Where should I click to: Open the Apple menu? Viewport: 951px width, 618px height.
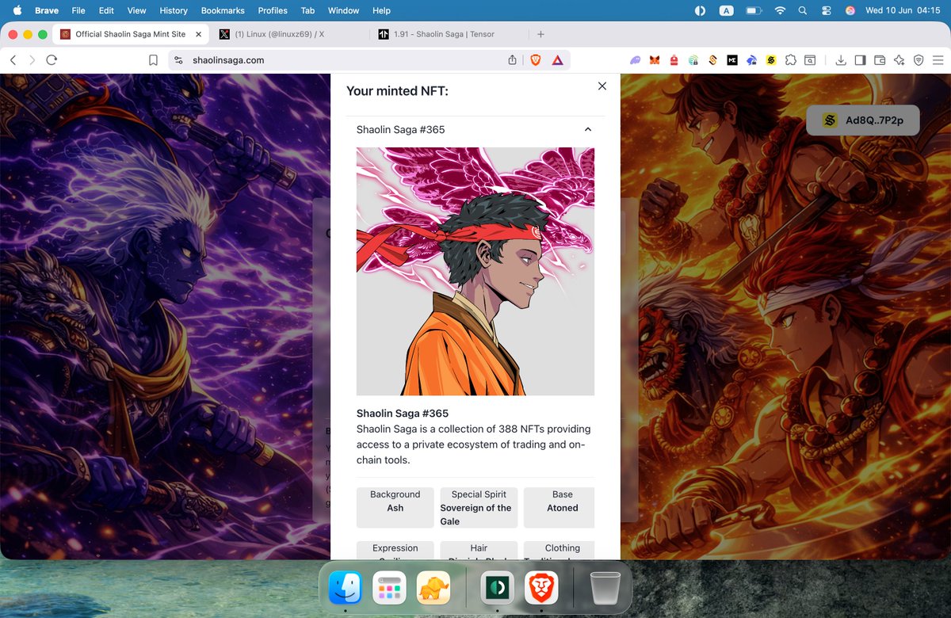17,10
